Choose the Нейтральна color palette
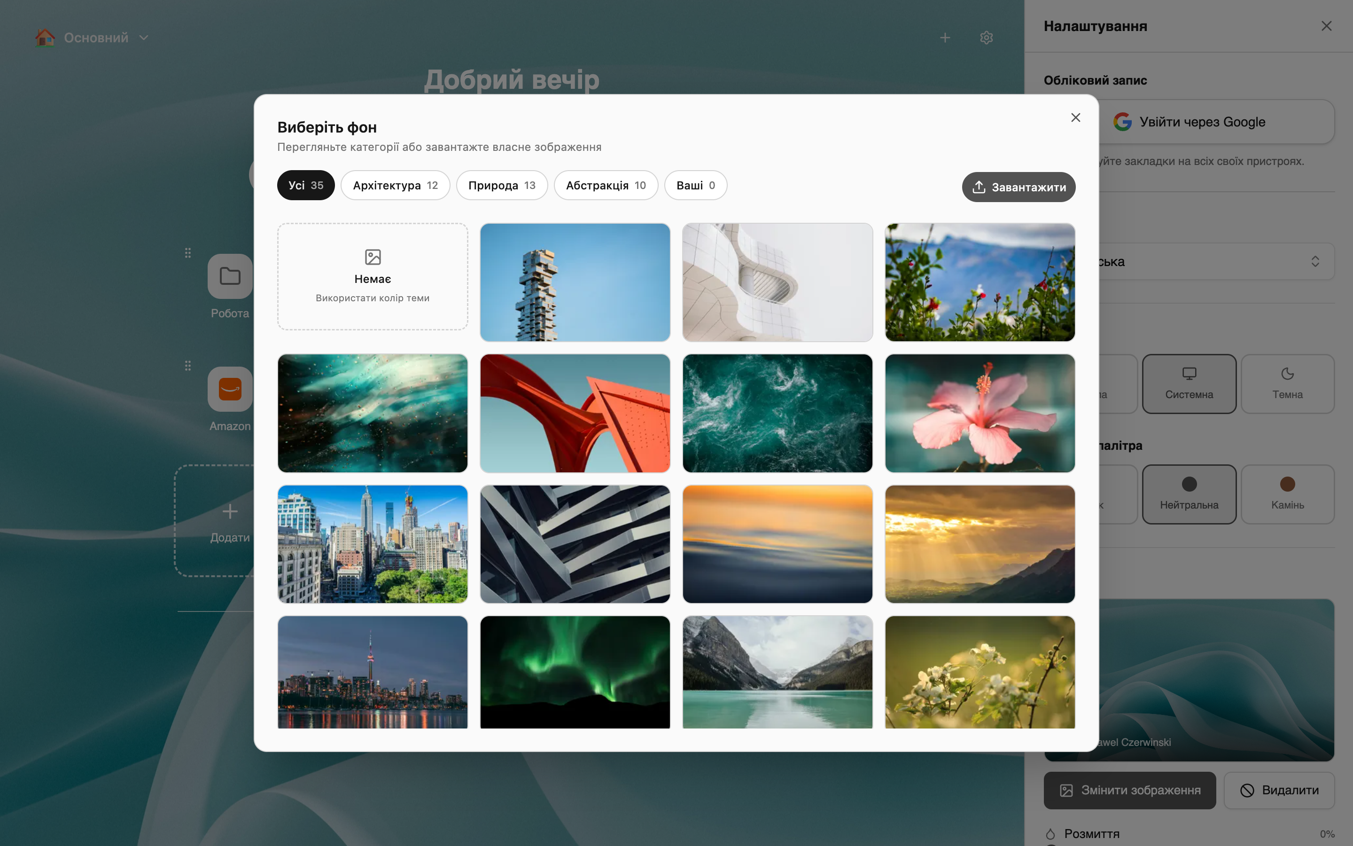This screenshot has width=1353, height=846. pos(1189,494)
